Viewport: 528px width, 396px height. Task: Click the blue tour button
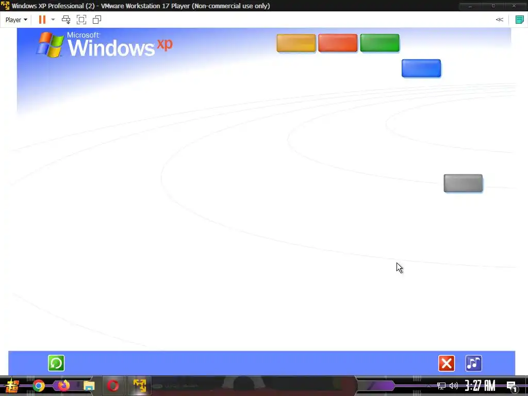pyautogui.click(x=421, y=69)
